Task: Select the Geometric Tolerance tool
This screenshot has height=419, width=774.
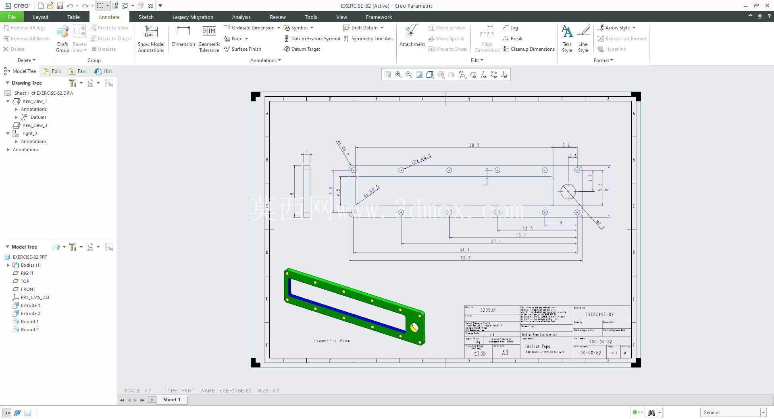Action: pos(209,39)
